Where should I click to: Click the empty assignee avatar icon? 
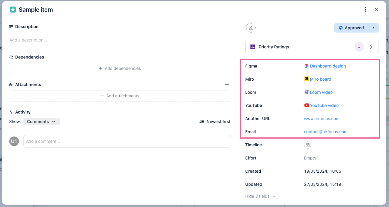(x=251, y=28)
